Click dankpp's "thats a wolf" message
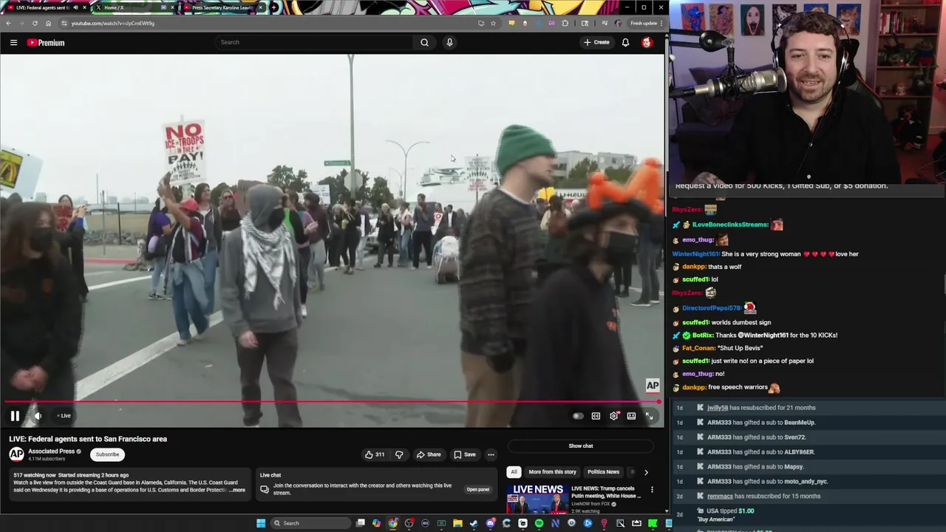 click(724, 267)
